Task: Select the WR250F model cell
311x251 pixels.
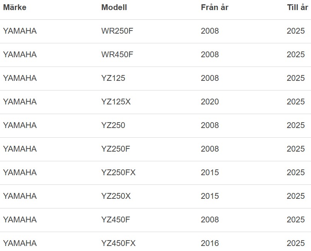Action: pyautogui.click(x=117, y=31)
